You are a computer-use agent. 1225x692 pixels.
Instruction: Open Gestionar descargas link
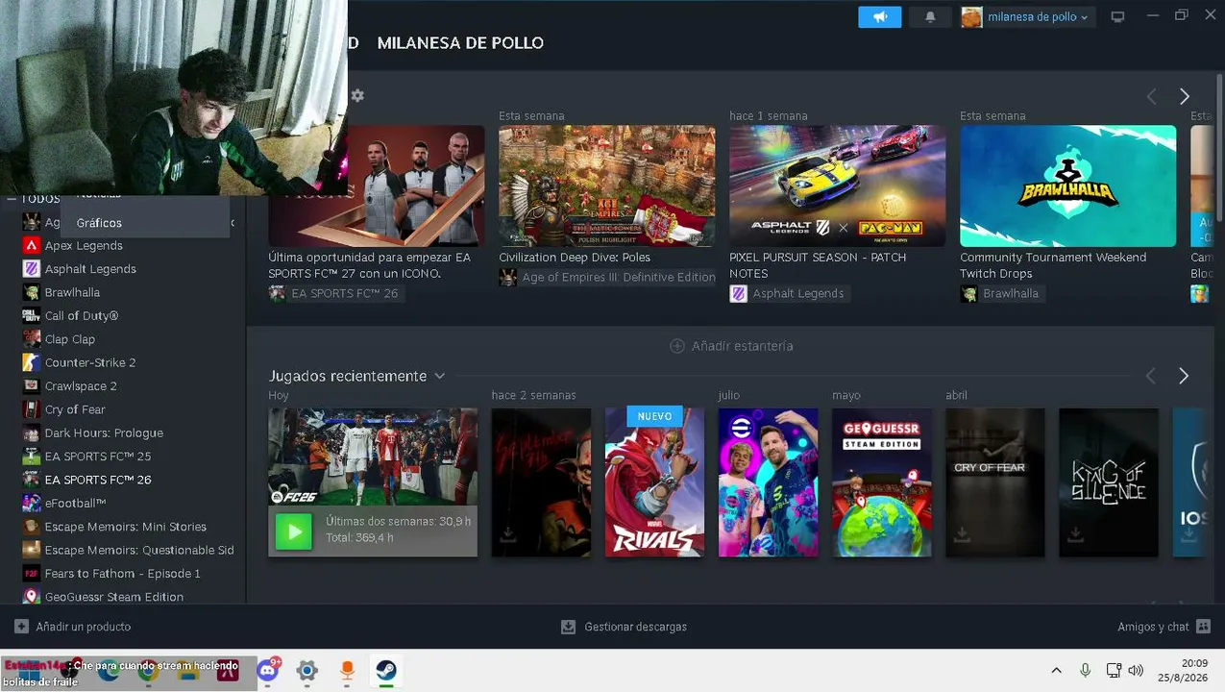pyautogui.click(x=635, y=627)
